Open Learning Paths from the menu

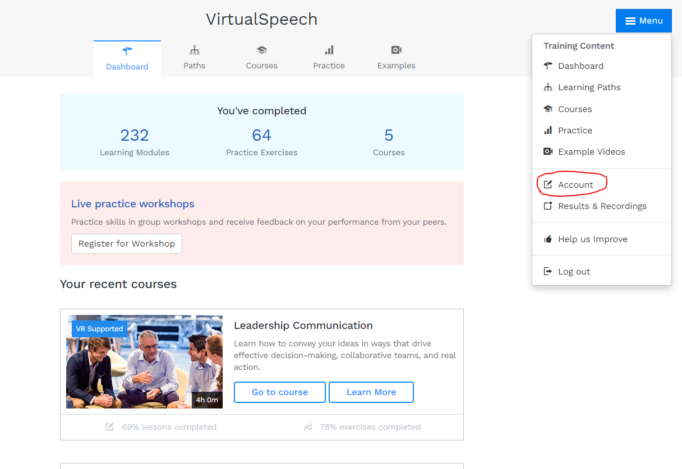coord(602,87)
